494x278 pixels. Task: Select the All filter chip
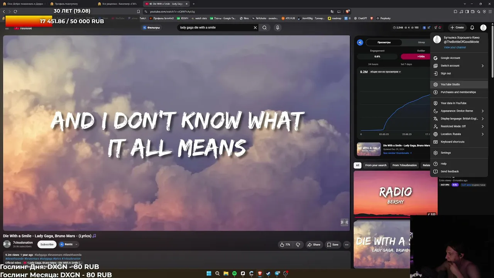[357, 165]
